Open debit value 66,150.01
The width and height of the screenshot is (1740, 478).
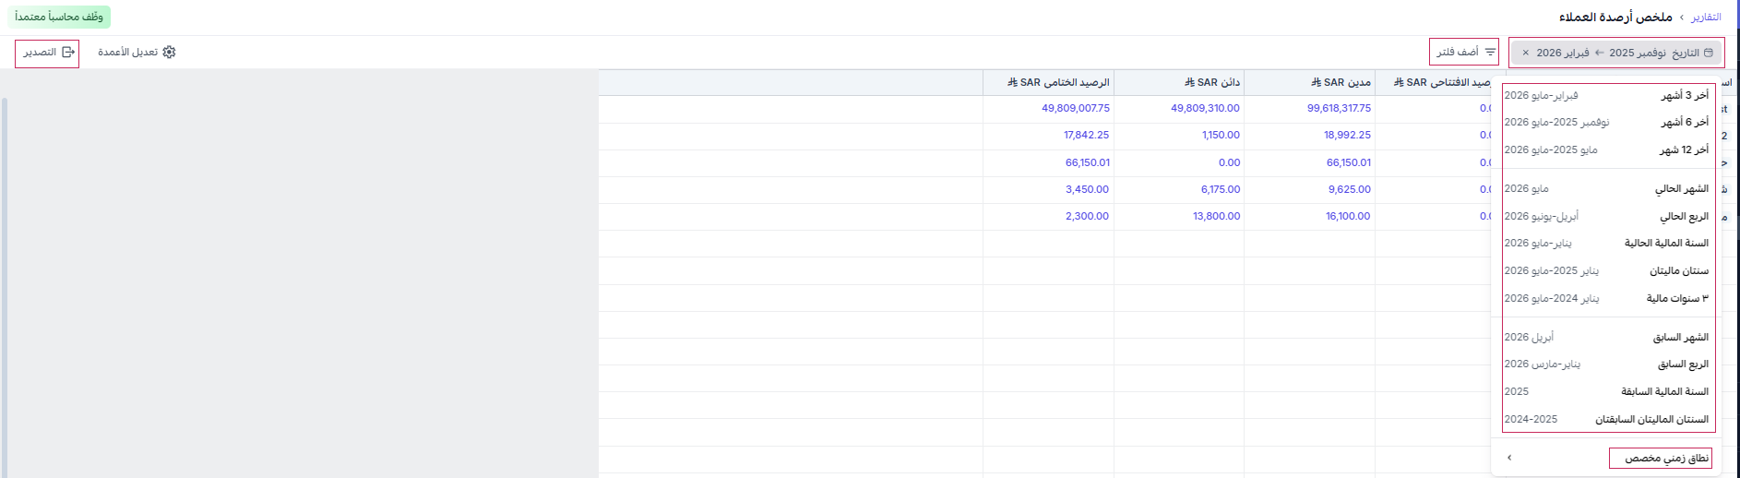coord(1349,162)
